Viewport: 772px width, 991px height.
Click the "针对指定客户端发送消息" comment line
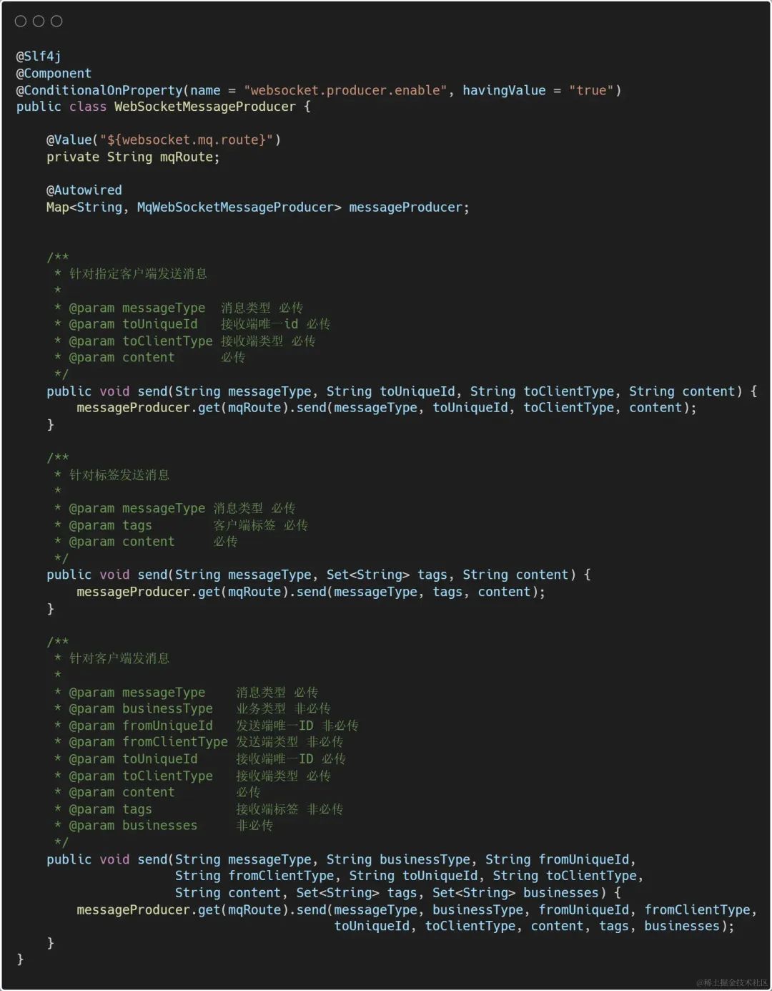pyautogui.click(x=138, y=274)
